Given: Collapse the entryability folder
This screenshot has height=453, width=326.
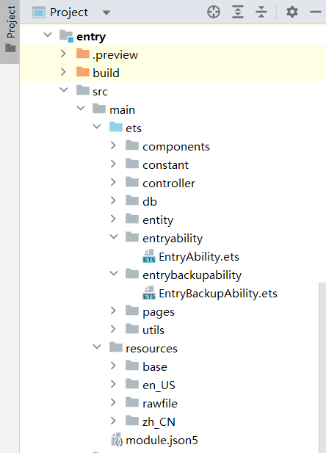Looking at the screenshot, I should pos(114,237).
